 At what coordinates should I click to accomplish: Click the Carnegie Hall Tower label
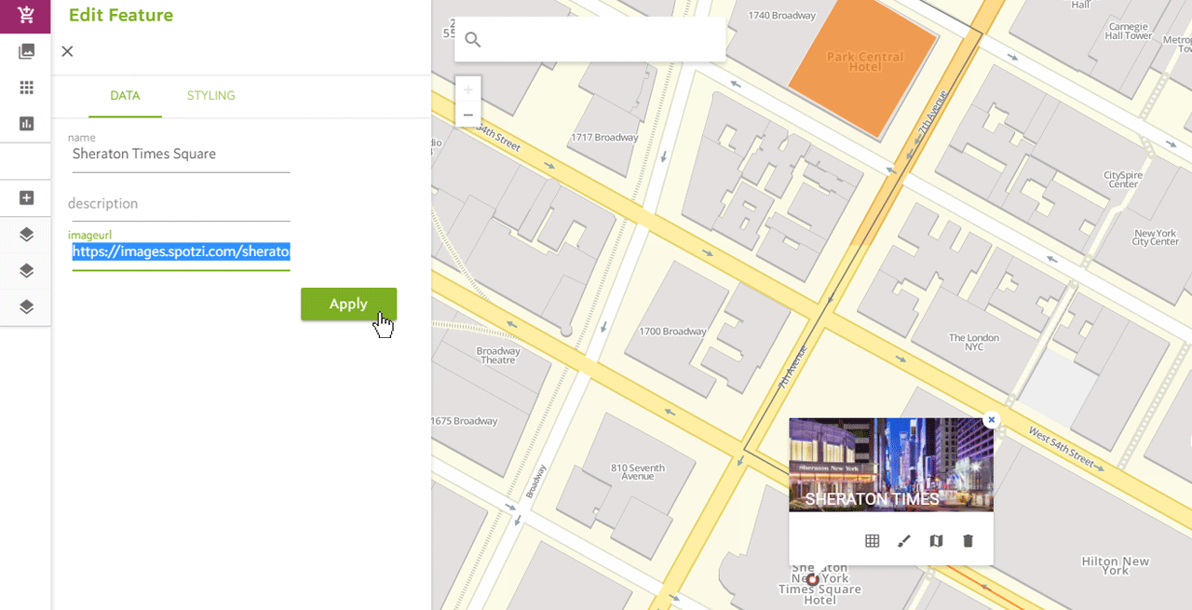tap(1129, 32)
